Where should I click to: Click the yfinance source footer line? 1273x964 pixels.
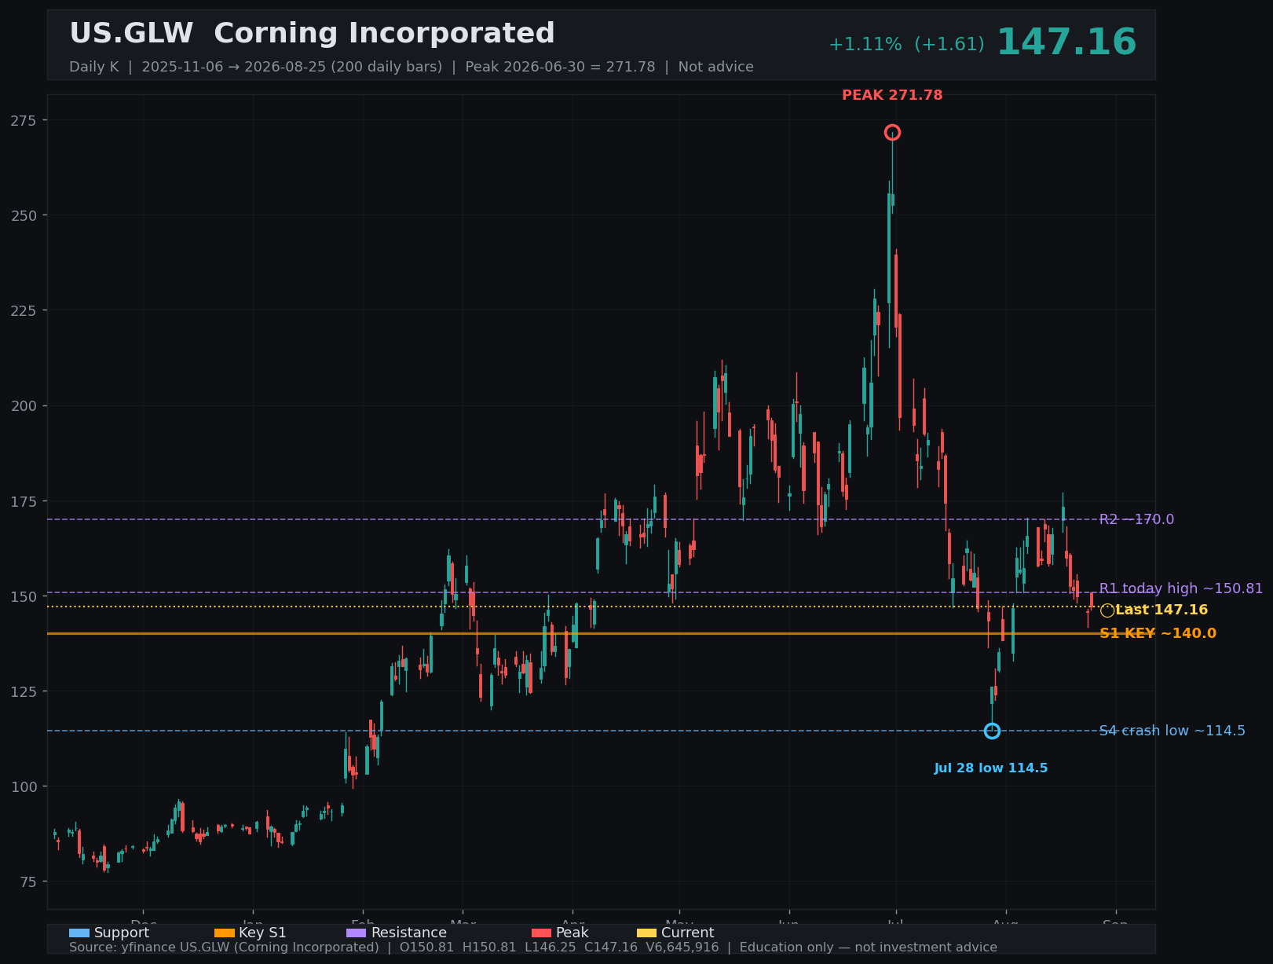point(533,948)
